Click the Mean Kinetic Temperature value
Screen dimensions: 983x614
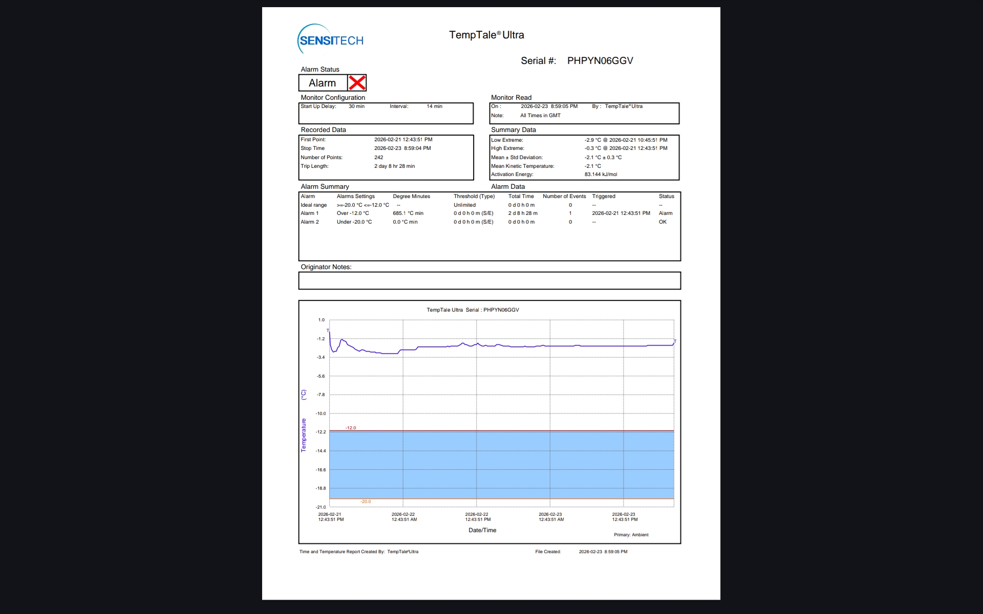tap(593, 166)
